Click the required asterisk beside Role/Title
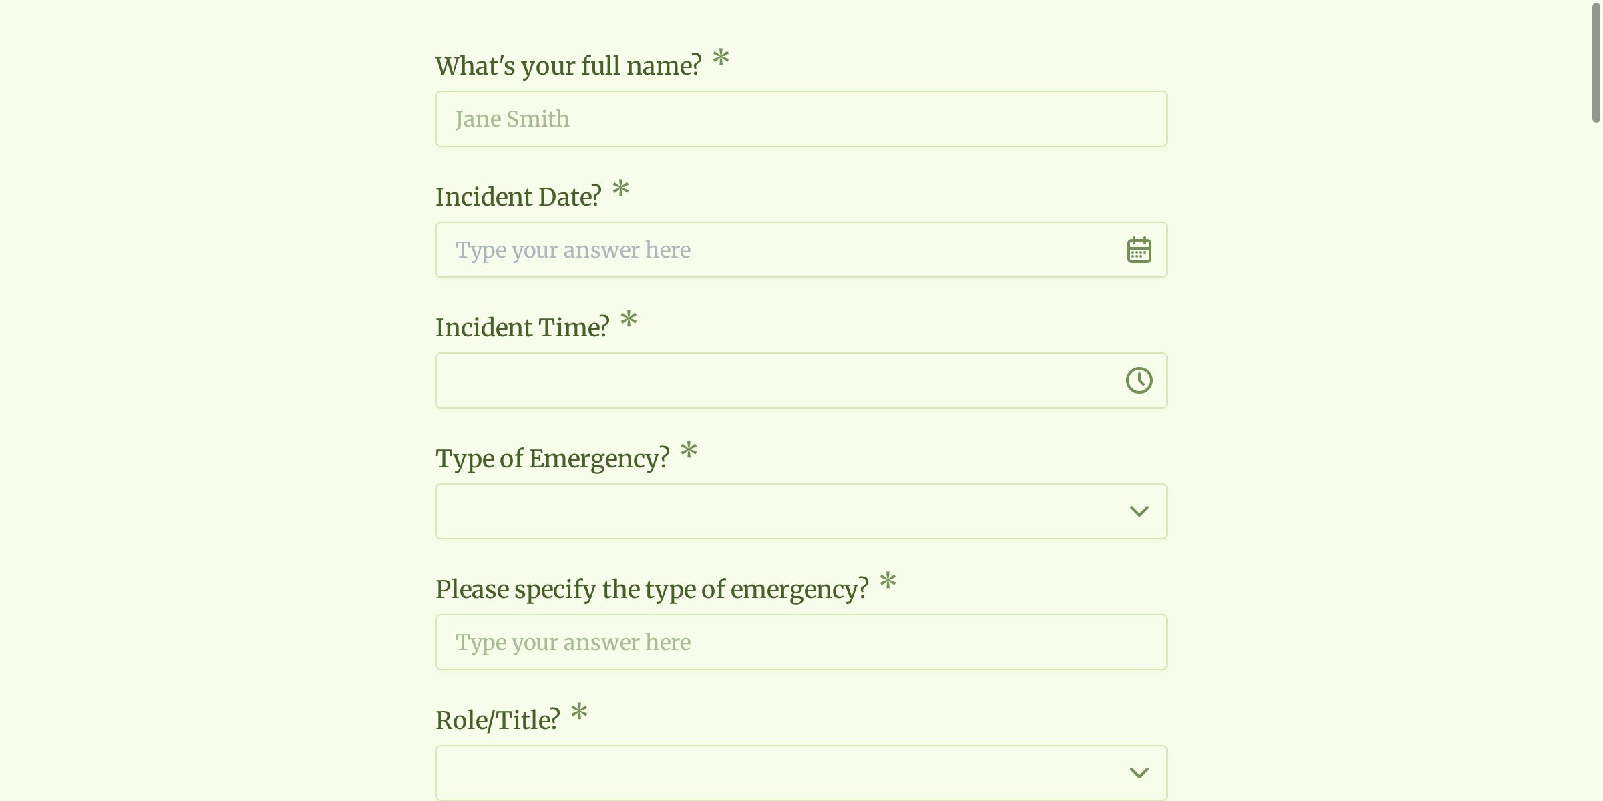Viewport: 1603px width, 801px height. click(x=579, y=712)
